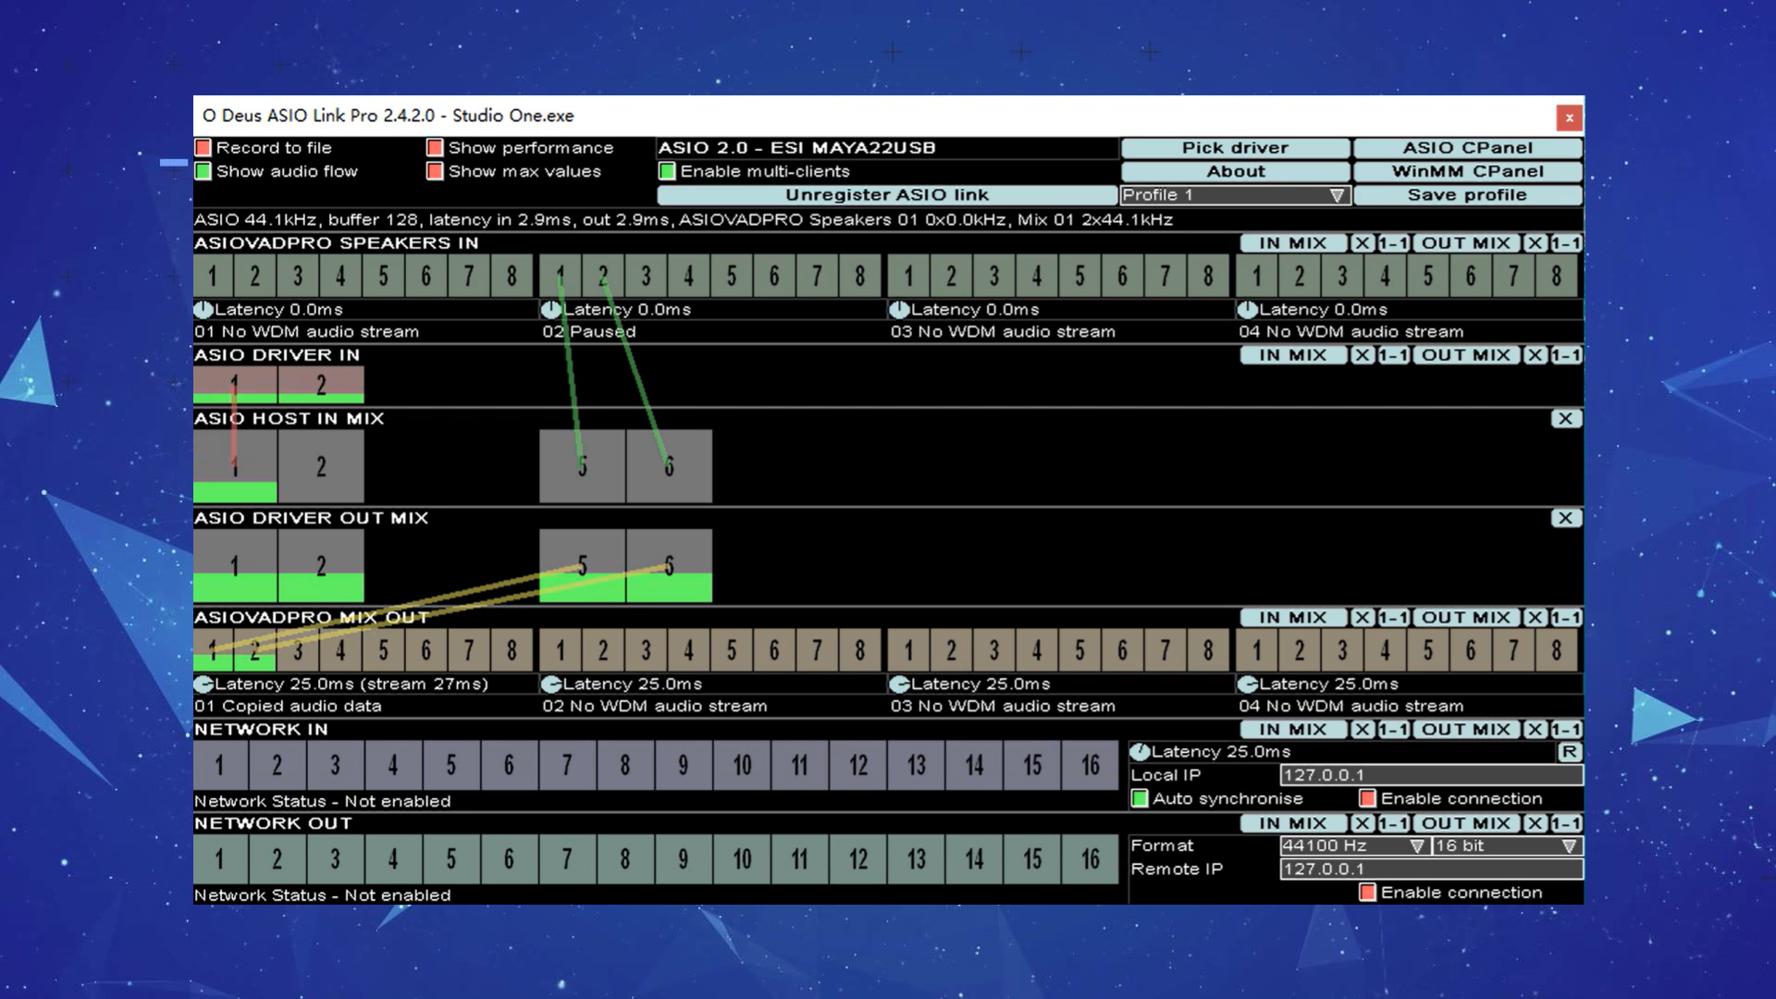
Task: Check Enable connection under Remote IP
Action: pyautogui.click(x=1367, y=893)
